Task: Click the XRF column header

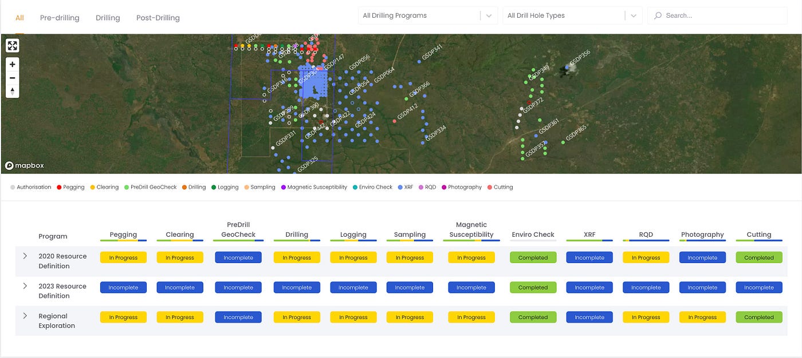Action: click(589, 234)
